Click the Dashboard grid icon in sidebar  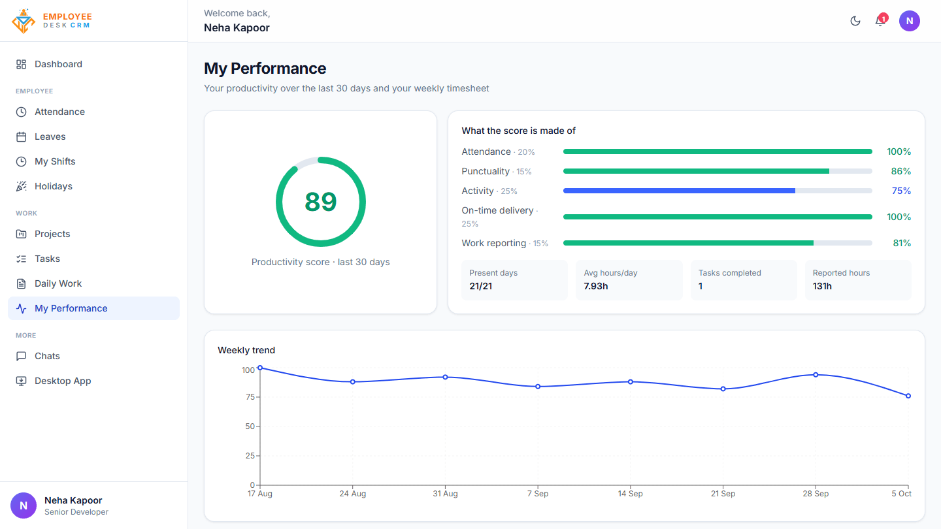[x=22, y=64]
